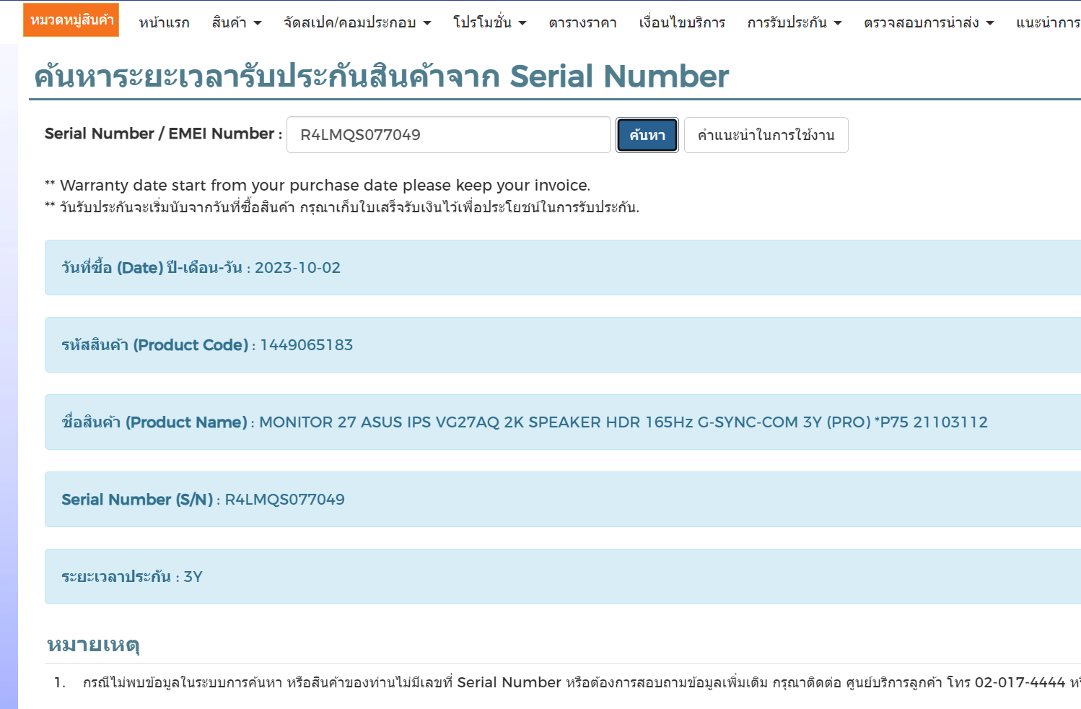The image size is (1081, 709).
Task: Click the phone number 02-017-4444
Action: (1020, 682)
